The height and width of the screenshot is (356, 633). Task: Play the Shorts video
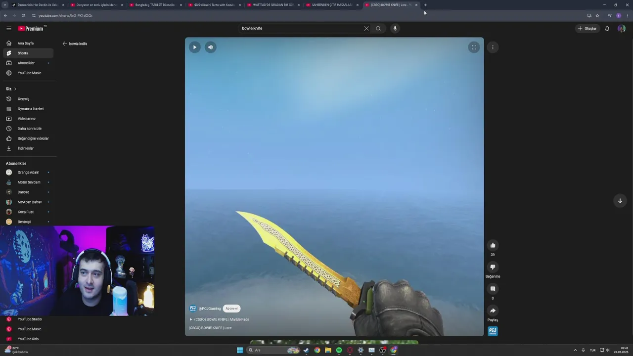click(195, 47)
